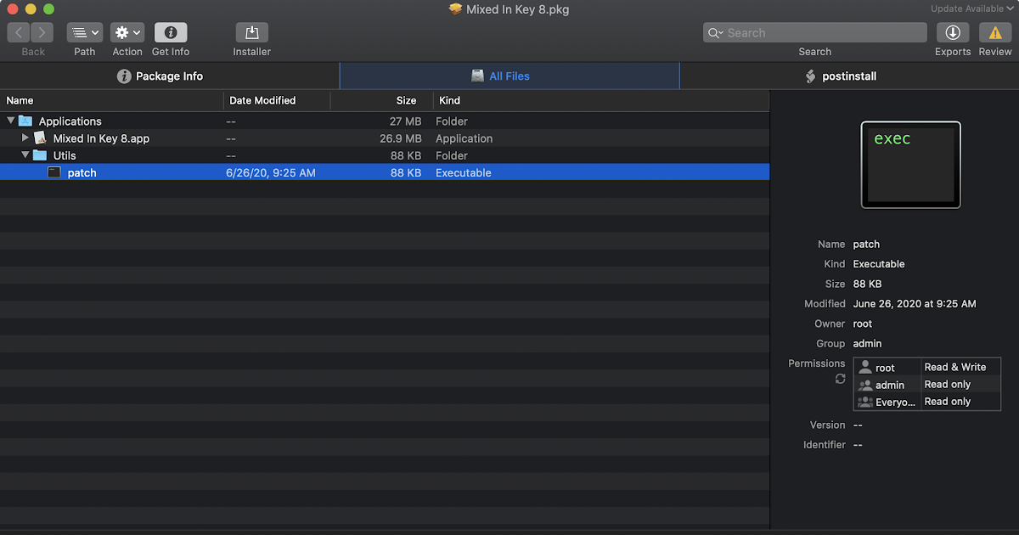Screen dimensions: 1019x535
Task: Open package in Installer
Action: click(252, 33)
